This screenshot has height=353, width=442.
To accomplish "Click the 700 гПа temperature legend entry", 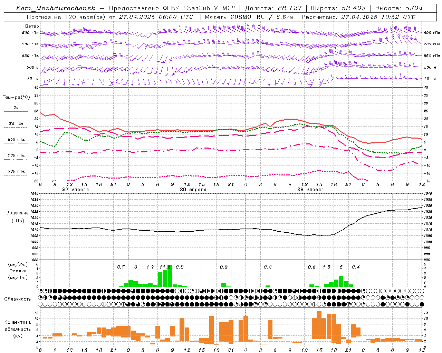I will coord(16,155).
